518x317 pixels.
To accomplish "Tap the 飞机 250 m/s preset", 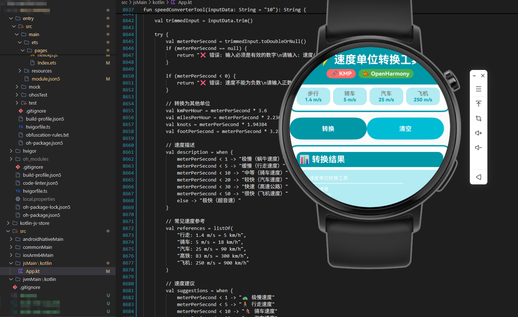I will click(423, 96).
